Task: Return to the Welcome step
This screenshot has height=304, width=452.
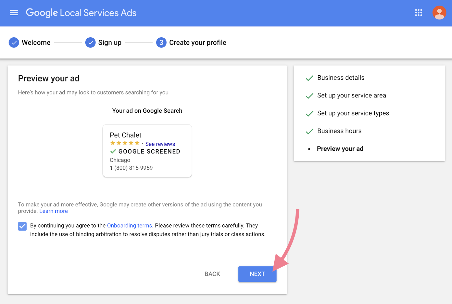Action: tap(36, 42)
